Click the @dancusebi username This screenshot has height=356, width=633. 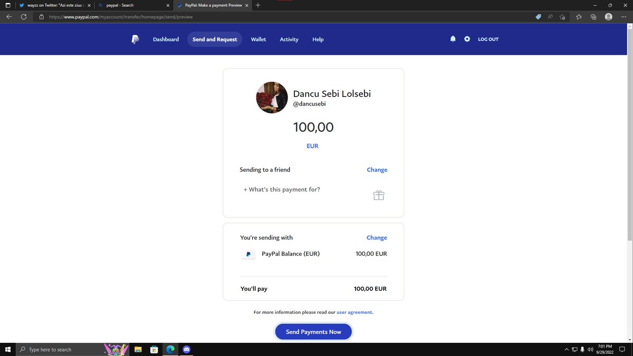pyautogui.click(x=309, y=104)
